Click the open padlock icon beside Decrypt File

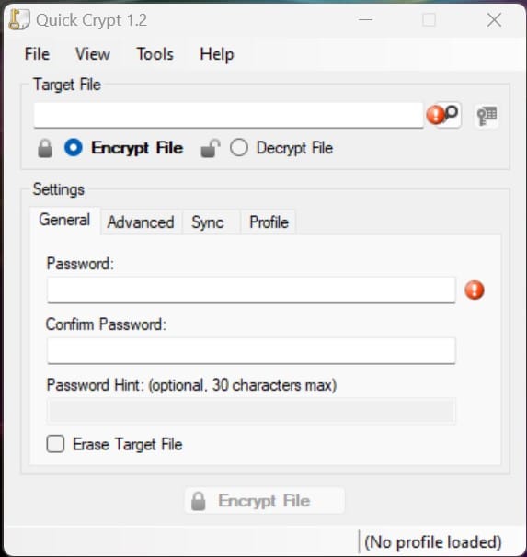tap(210, 148)
